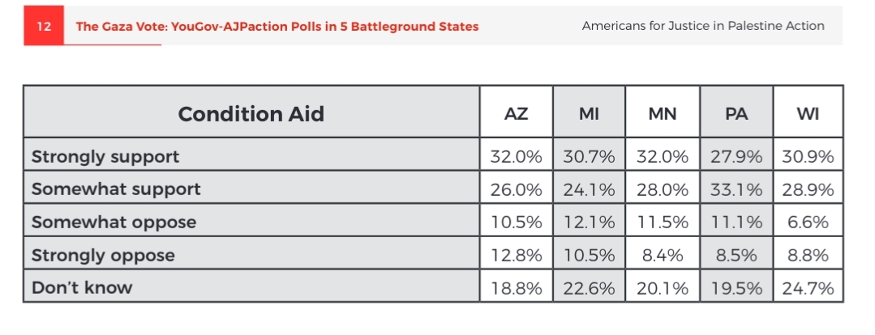Screen dimensions: 875x335
Task: Select the 6.6% cell in WI column
Action: pyautogui.click(x=808, y=223)
